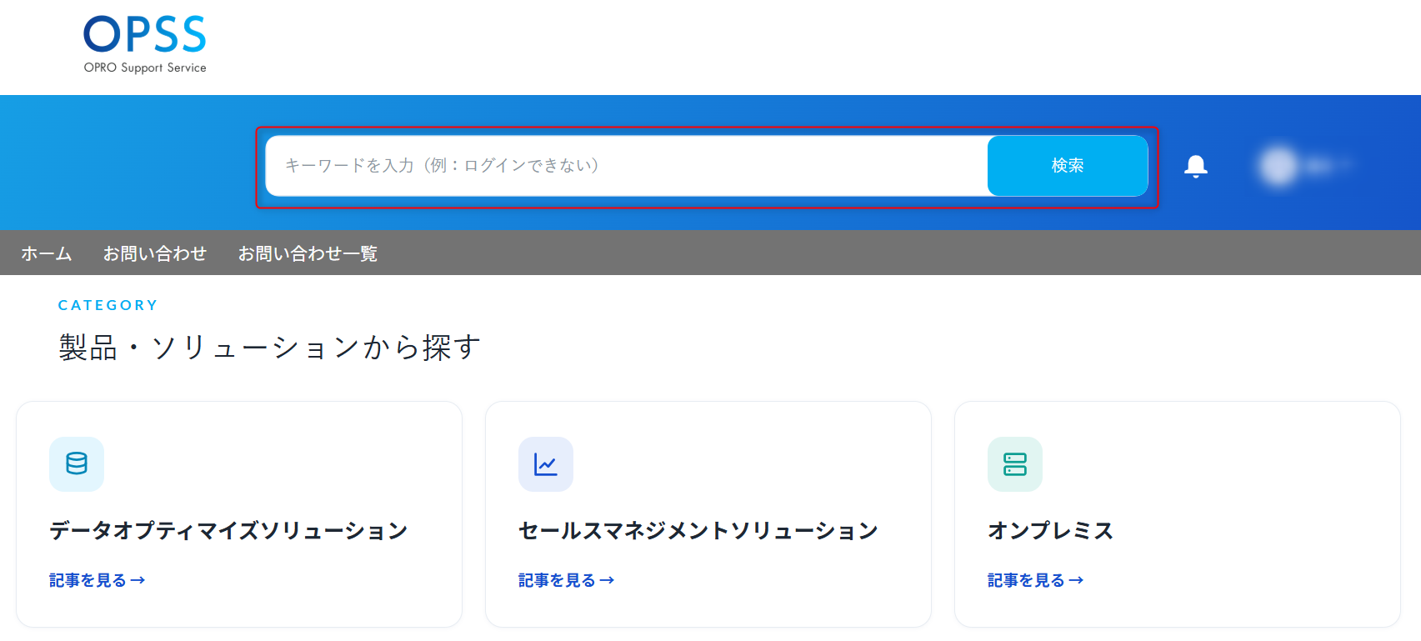
Task: Click the CATEGORY section label
Action: point(108,305)
